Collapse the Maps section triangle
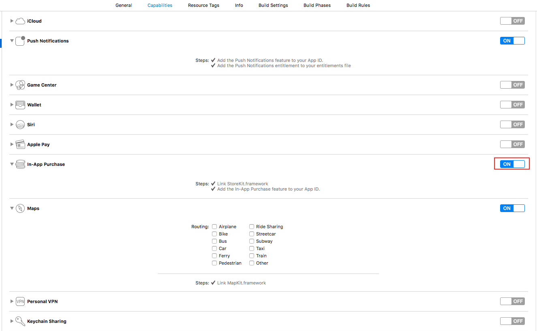Screen dimensions: 537x331 [12, 208]
